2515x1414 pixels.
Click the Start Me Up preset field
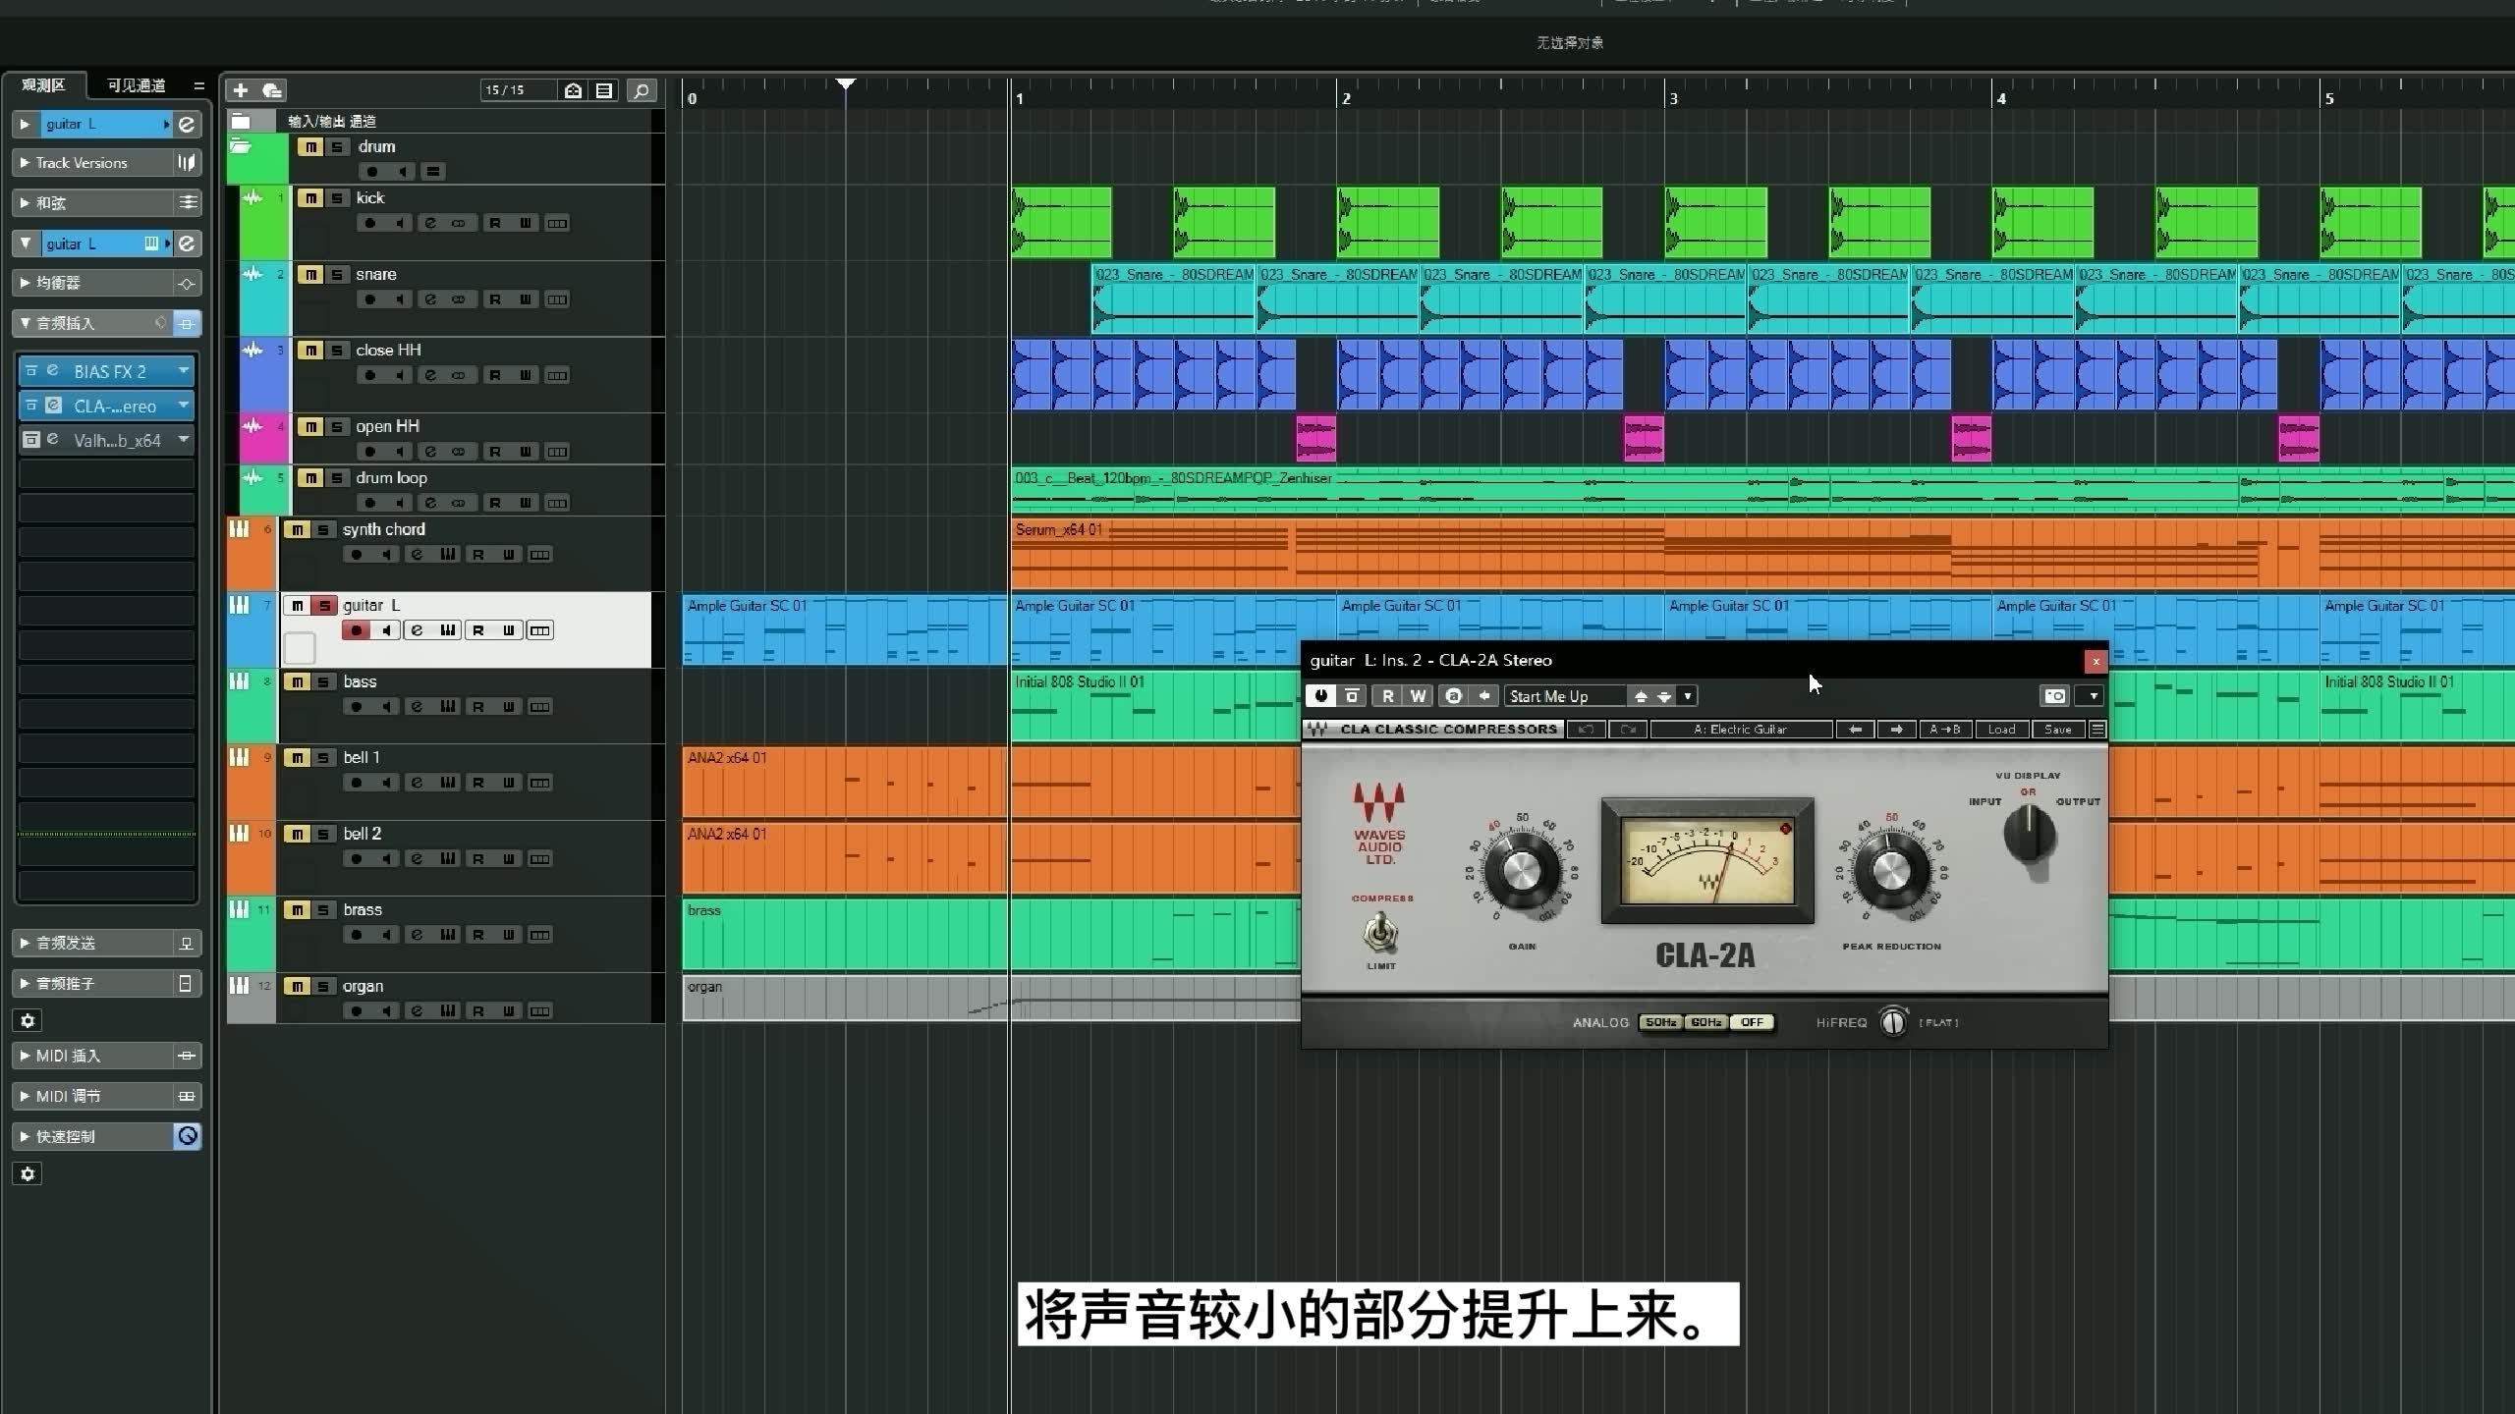click(1566, 696)
